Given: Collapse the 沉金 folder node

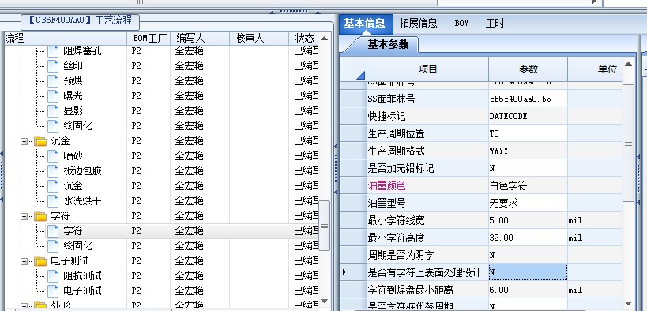Looking at the screenshot, I should pyautogui.click(x=24, y=141).
